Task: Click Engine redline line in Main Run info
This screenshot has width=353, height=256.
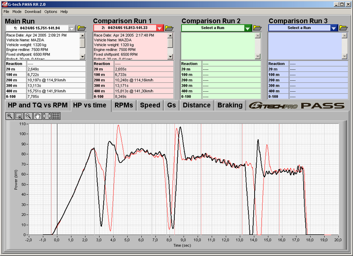Action: click(x=27, y=50)
